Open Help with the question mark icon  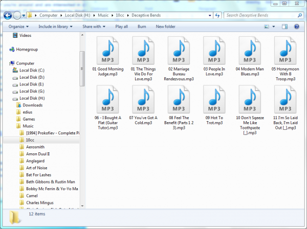(297, 27)
